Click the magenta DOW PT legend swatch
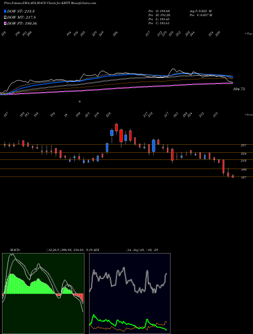Viewport: 253px width, 334px height. 5,23
